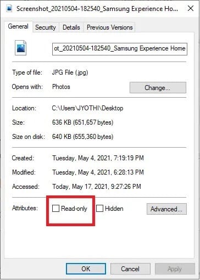The width and height of the screenshot is (200, 280).
Task: Open the Security tab
Action: [x=46, y=27]
